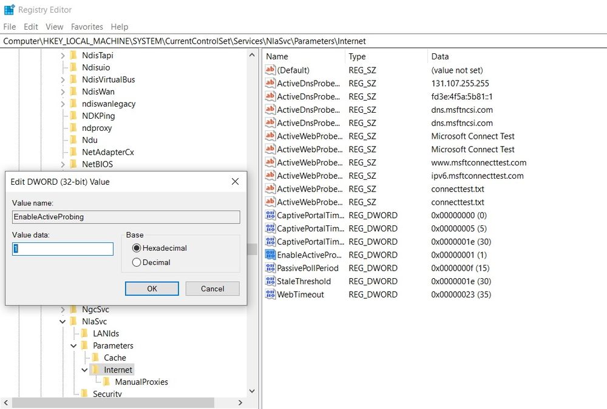Select CaptivePortalTim... icon with value 0x00000005
The height and width of the screenshot is (409, 607).
coord(270,228)
